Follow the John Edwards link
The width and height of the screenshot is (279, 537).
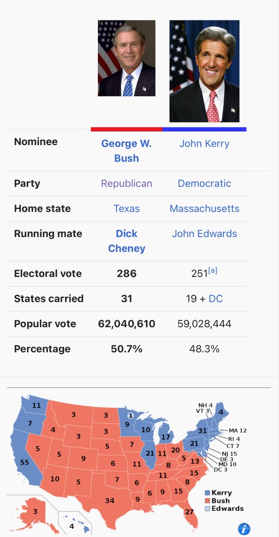(205, 234)
